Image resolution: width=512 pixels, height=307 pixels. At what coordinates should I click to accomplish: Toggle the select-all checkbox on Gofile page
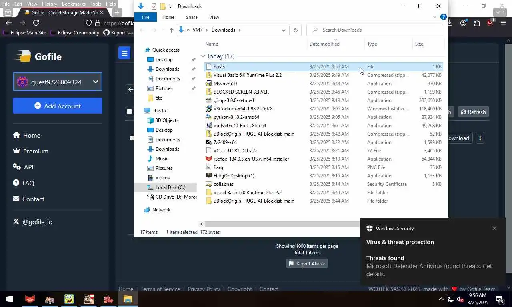click(x=129, y=112)
